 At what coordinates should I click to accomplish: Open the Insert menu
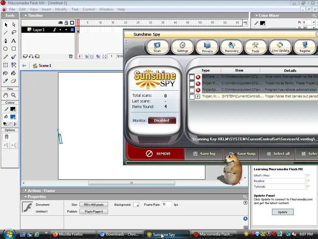click(x=46, y=9)
